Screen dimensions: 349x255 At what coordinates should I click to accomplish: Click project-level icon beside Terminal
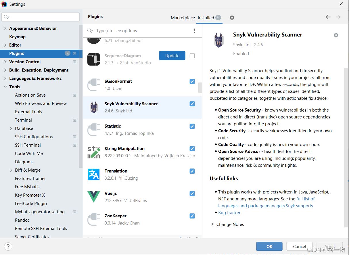click(x=75, y=120)
